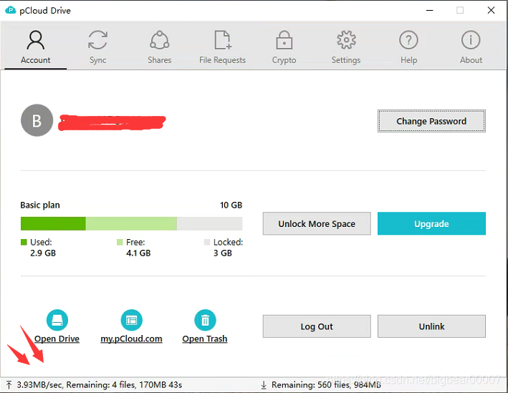Click the upload arrow status icon
Viewport: 508px width, 393px height.
point(9,385)
